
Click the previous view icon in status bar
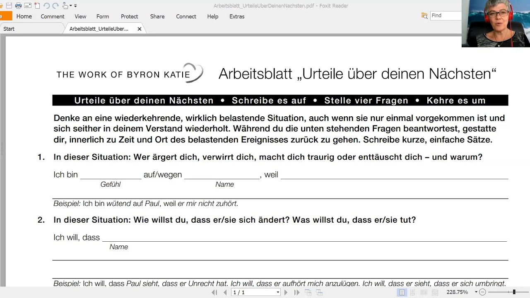pos(308,292)
